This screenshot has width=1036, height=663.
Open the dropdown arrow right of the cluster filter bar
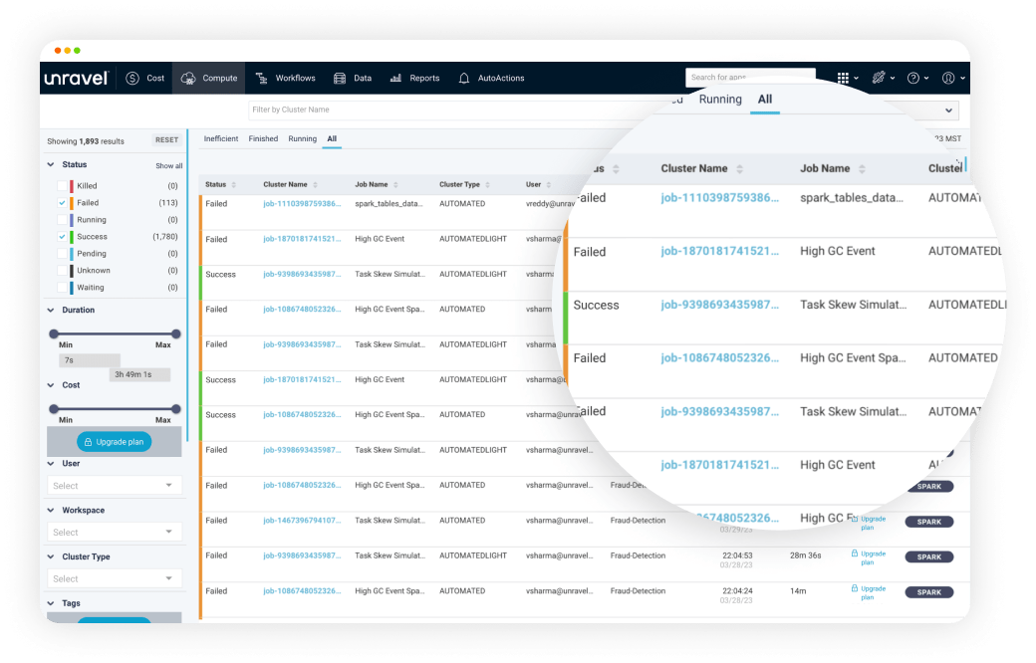[x=948, y=110]
